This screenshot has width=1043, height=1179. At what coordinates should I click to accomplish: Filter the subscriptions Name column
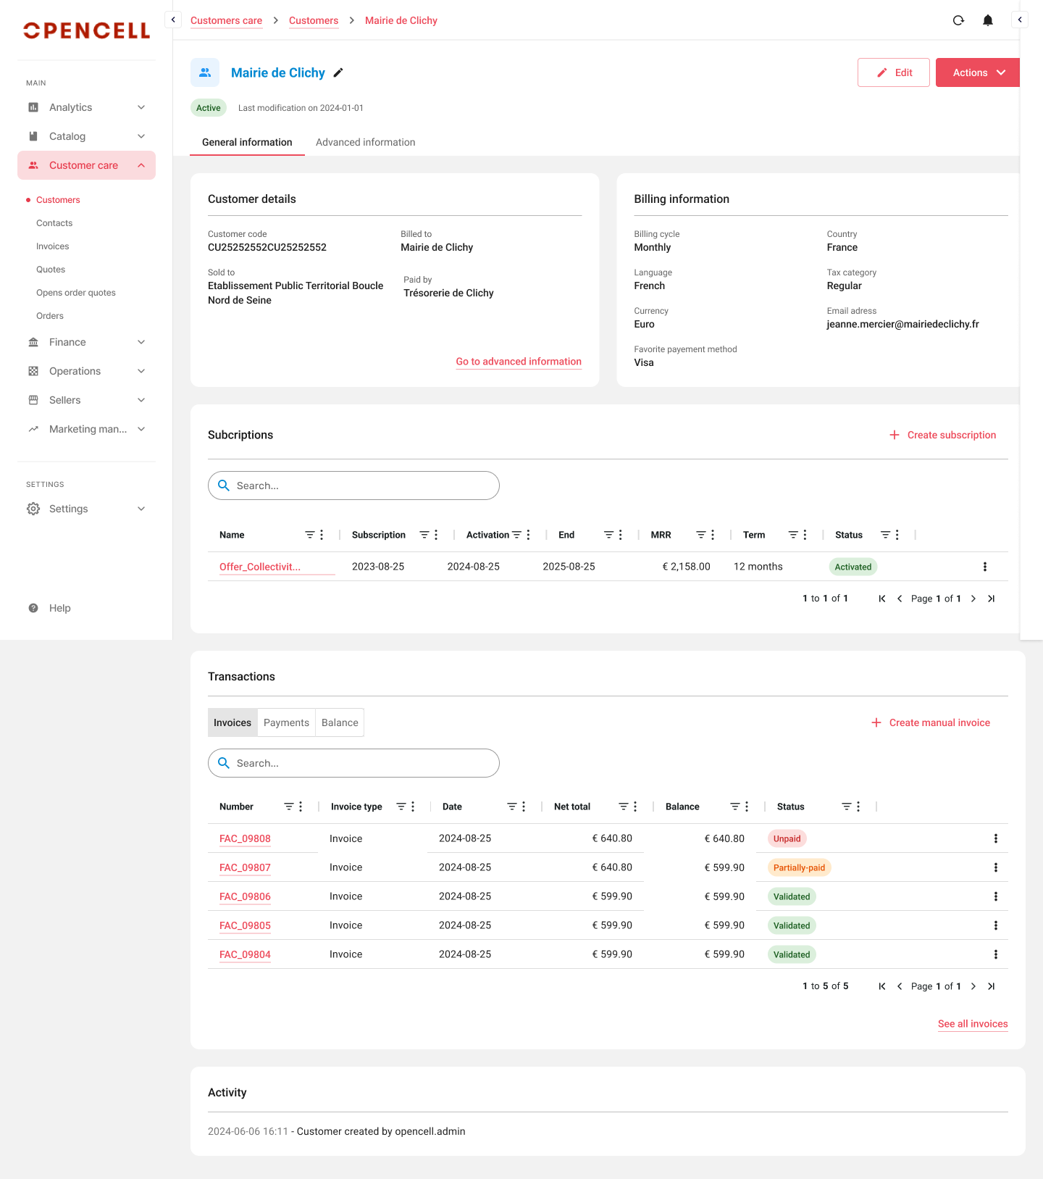309,535
